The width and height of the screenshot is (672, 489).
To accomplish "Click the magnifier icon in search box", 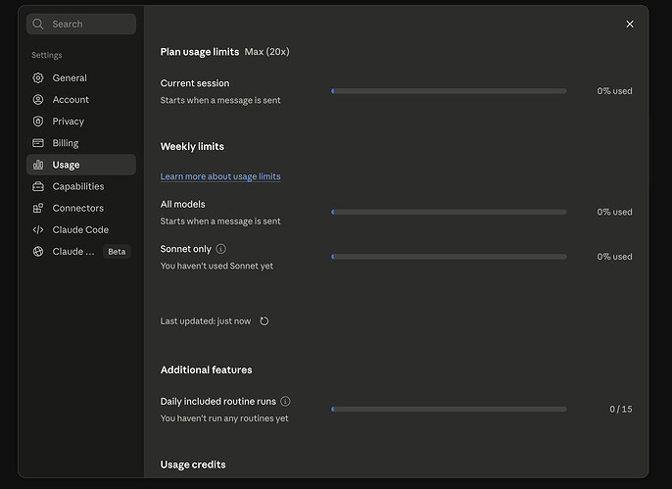I will click(38, 24).
